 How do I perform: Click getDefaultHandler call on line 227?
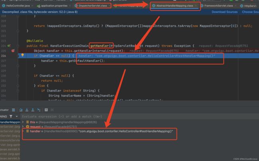84,61
